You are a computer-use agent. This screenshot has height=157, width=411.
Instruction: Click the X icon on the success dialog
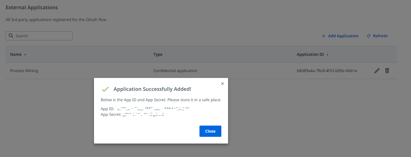pos(222,84)
